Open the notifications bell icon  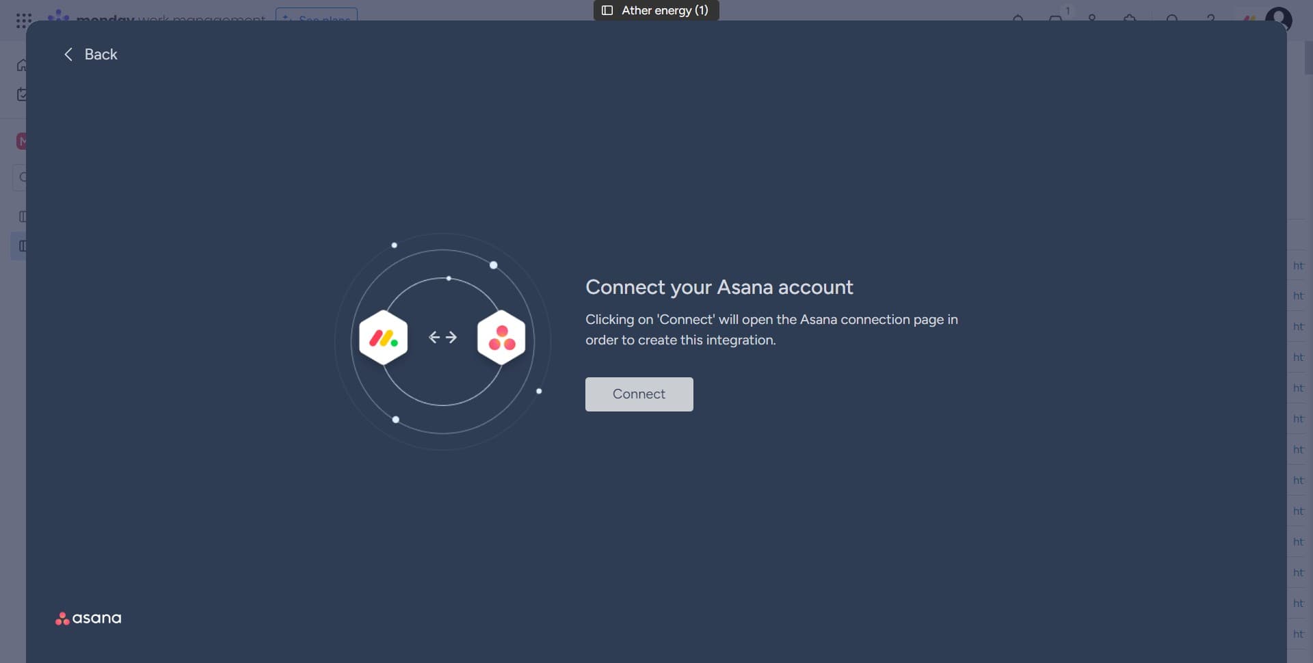[1018, 19]
